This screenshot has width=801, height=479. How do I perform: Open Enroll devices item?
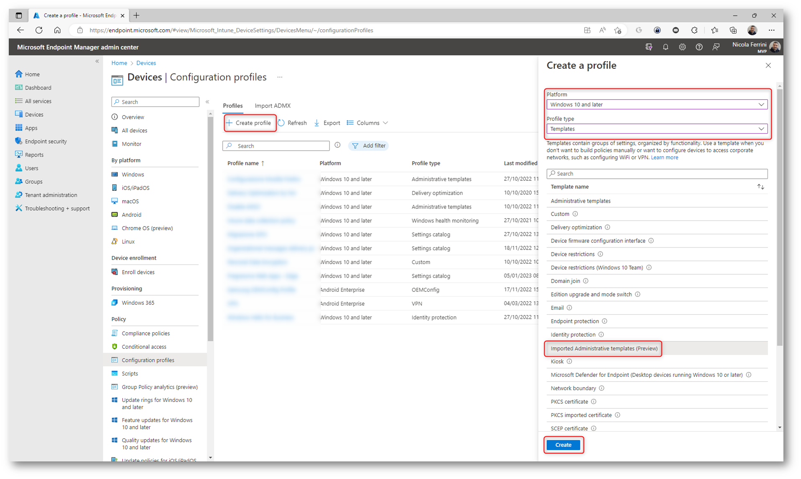(138, 272)
